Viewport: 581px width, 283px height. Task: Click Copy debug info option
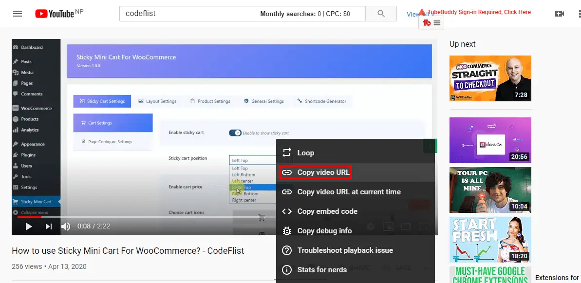tap(324, 231)
